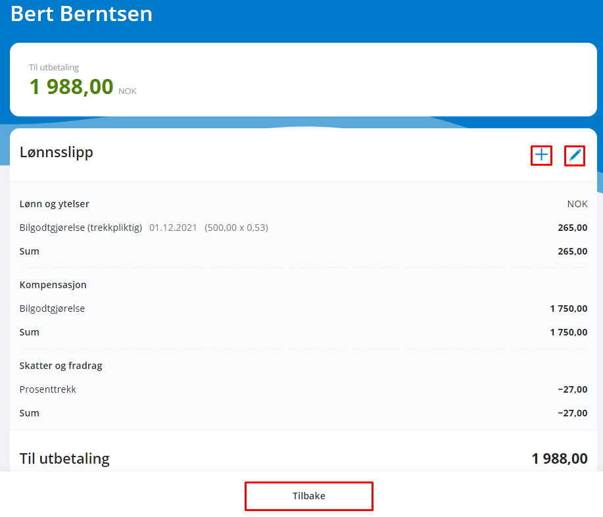
Task: Click the Skatter og fradrag heading
Action: [60, 366]
